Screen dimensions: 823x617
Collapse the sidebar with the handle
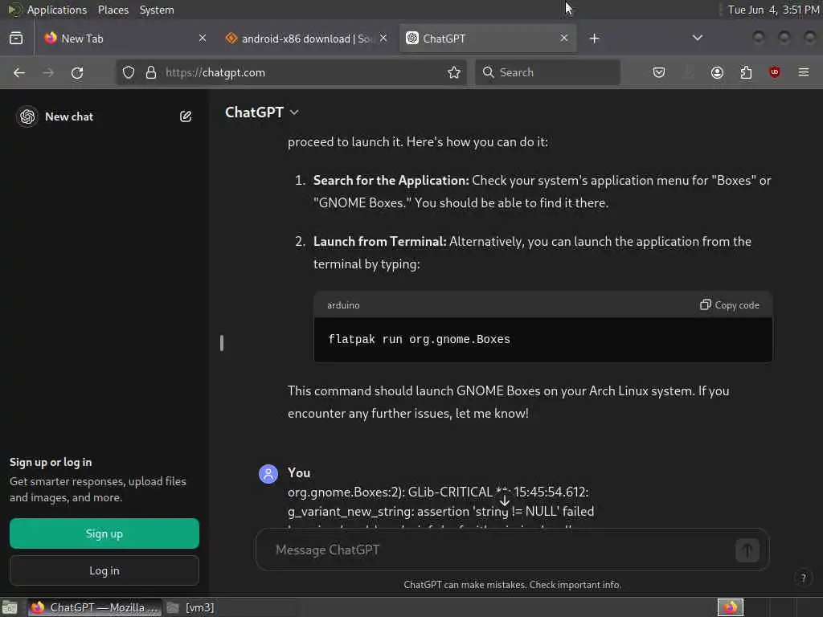coord(222,343)
